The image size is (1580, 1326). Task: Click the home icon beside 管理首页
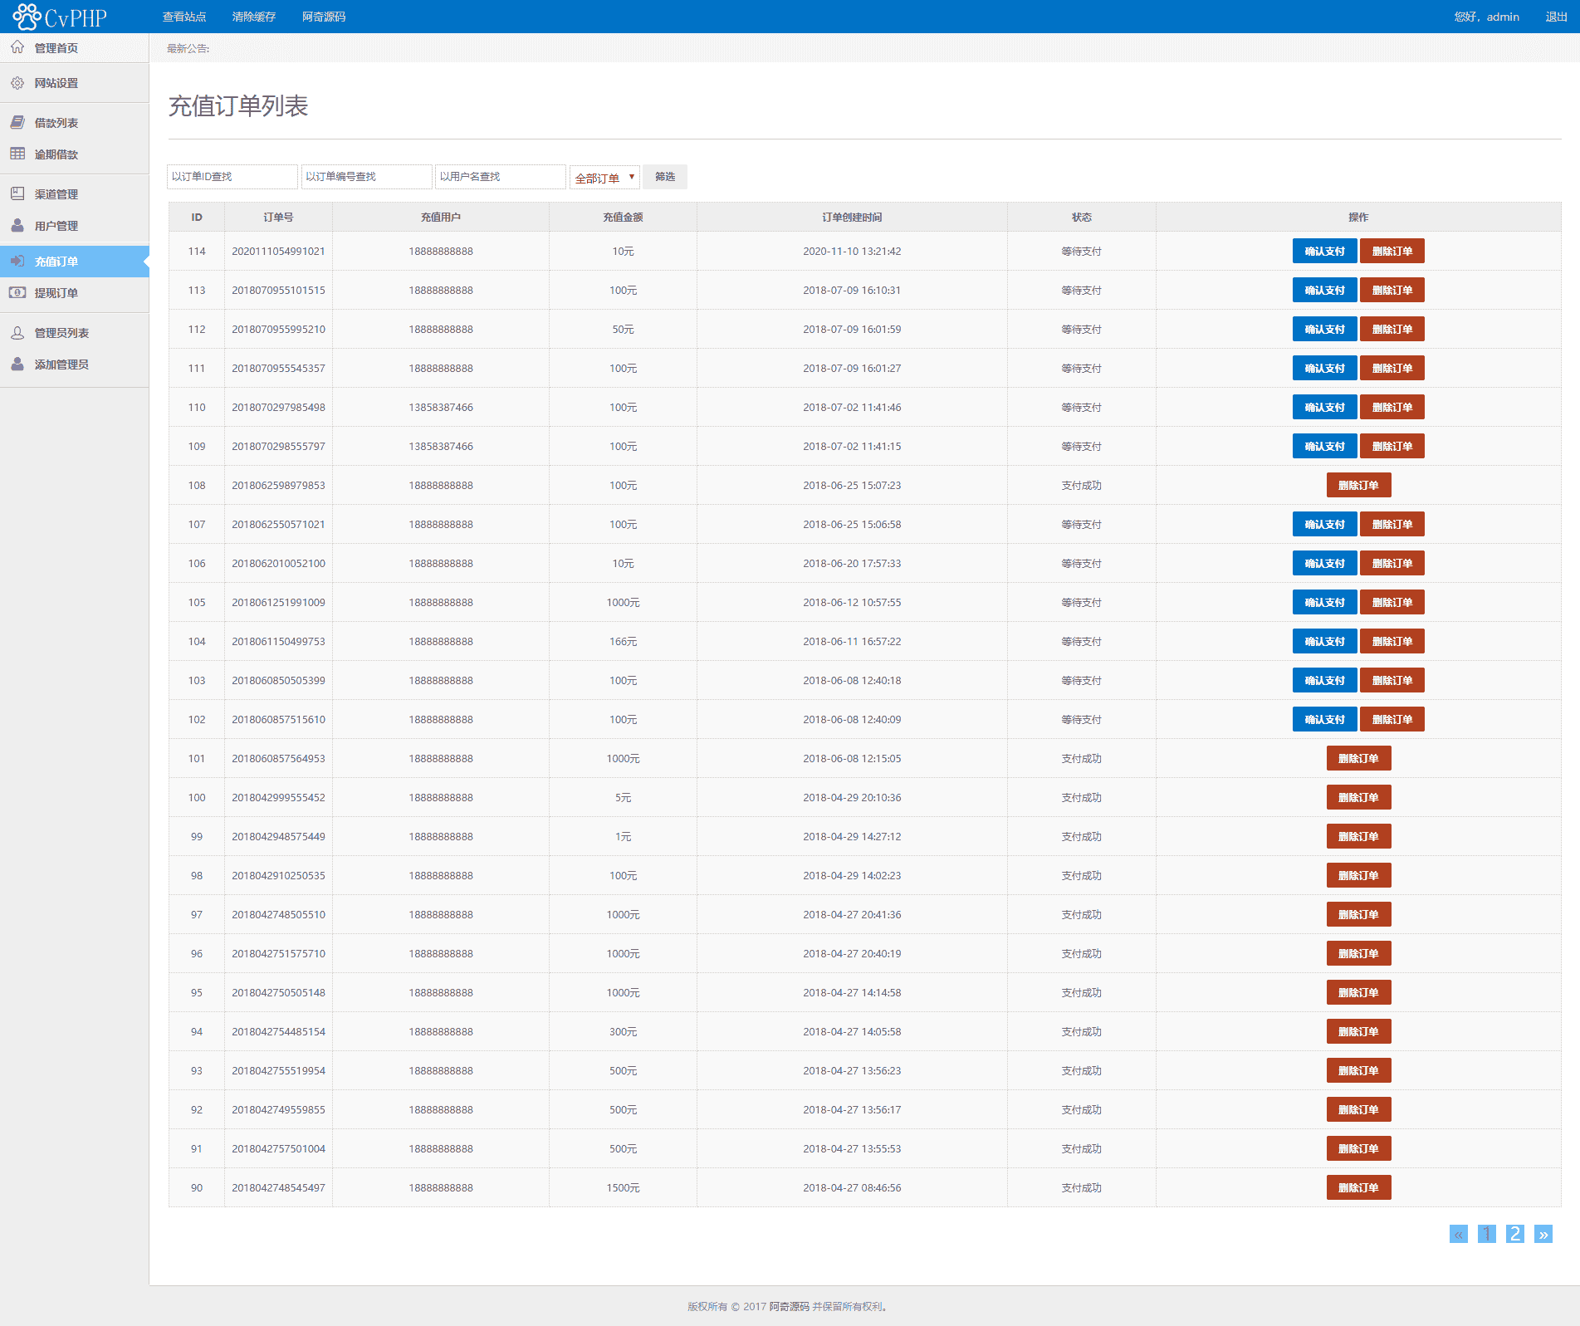click(17, 47)
